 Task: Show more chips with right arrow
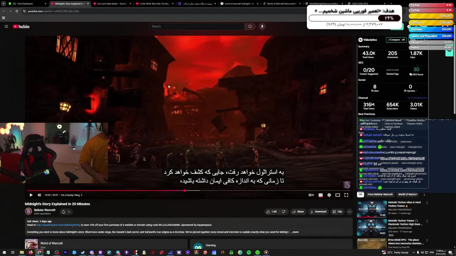click(x=424, y=194)
